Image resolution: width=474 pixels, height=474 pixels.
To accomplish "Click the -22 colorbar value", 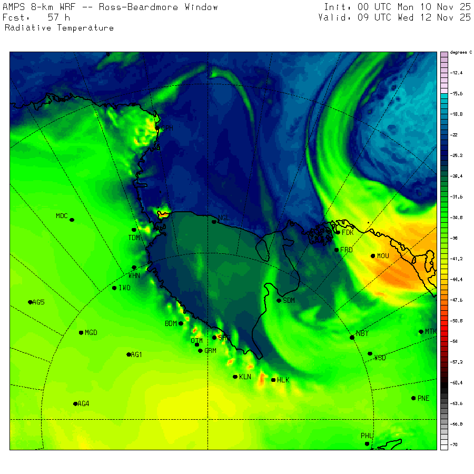I will point(454,135).
